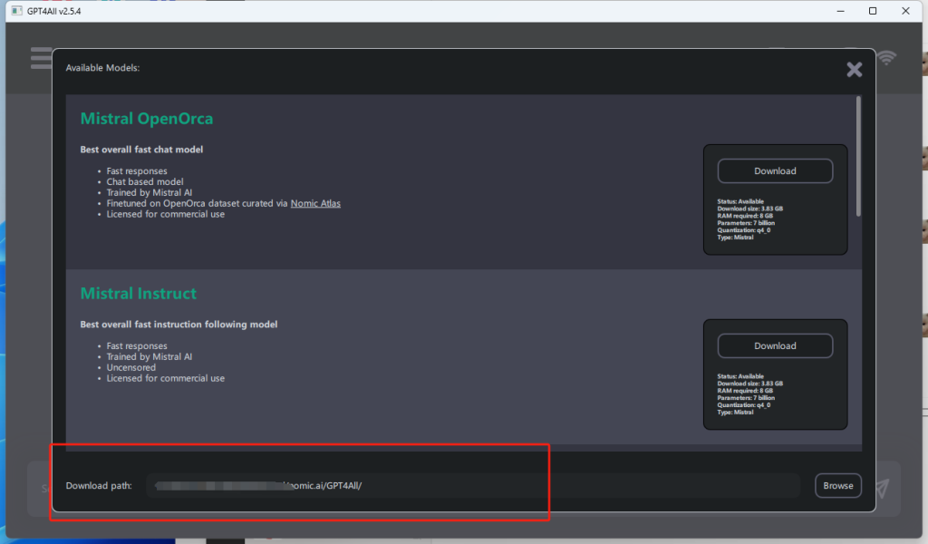Close the Available Models dialog
This screenshot has height=544, width=928.
(x=854, y=70)
